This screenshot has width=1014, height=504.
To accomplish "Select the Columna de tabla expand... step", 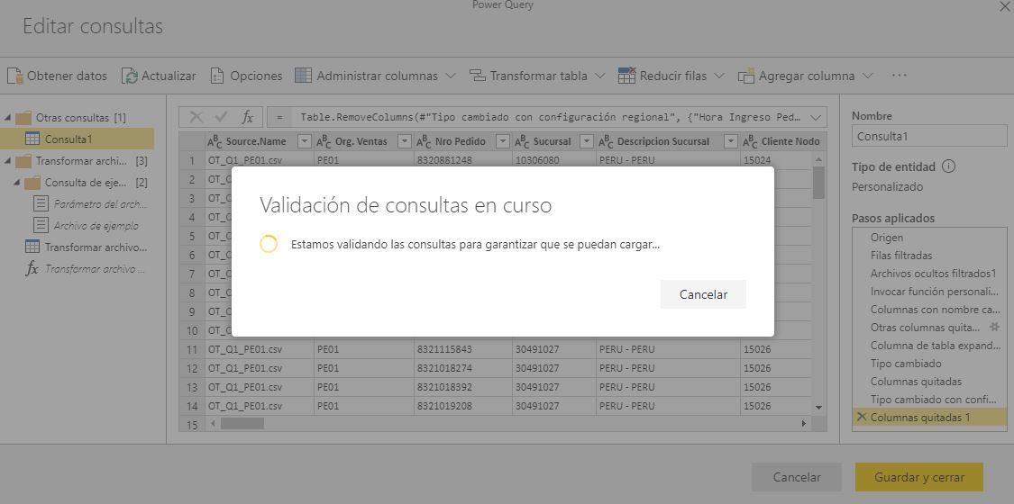I will click(x=929, y=346).
